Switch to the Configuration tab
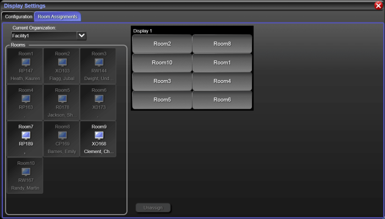 [18, 16]
